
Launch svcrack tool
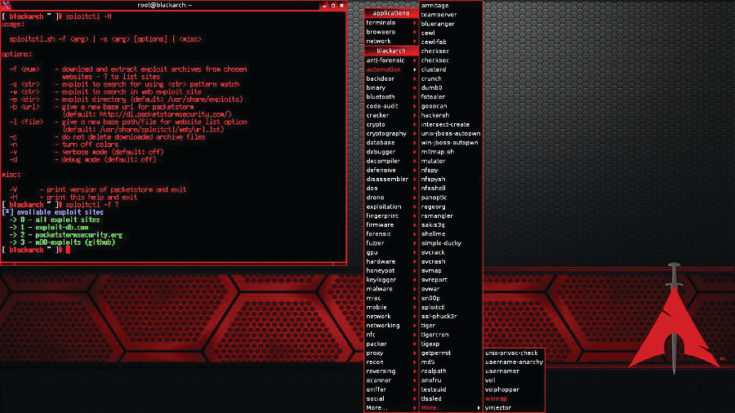(433, 252)
